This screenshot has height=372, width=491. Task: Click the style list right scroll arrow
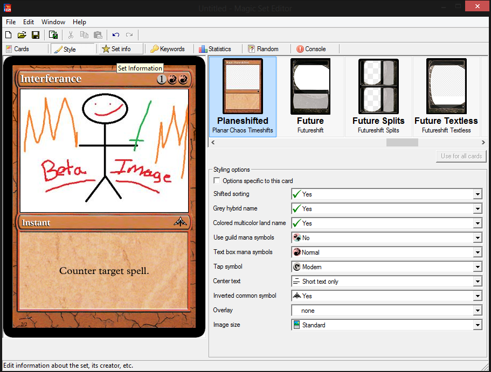pyautogui.click(x=483, y=142)
